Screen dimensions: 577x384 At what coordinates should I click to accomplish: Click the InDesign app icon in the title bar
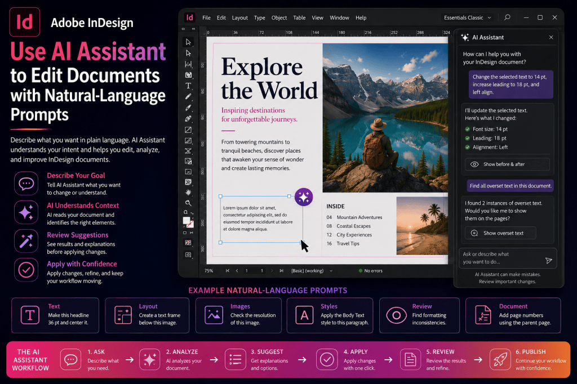pos(189,17)
